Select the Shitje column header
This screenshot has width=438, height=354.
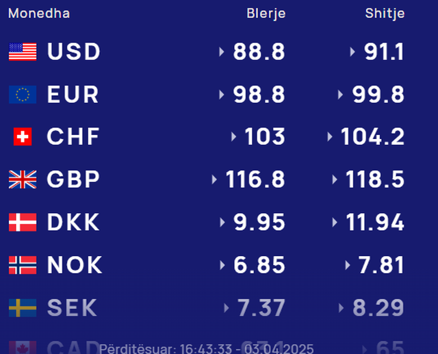coord(385,14)
